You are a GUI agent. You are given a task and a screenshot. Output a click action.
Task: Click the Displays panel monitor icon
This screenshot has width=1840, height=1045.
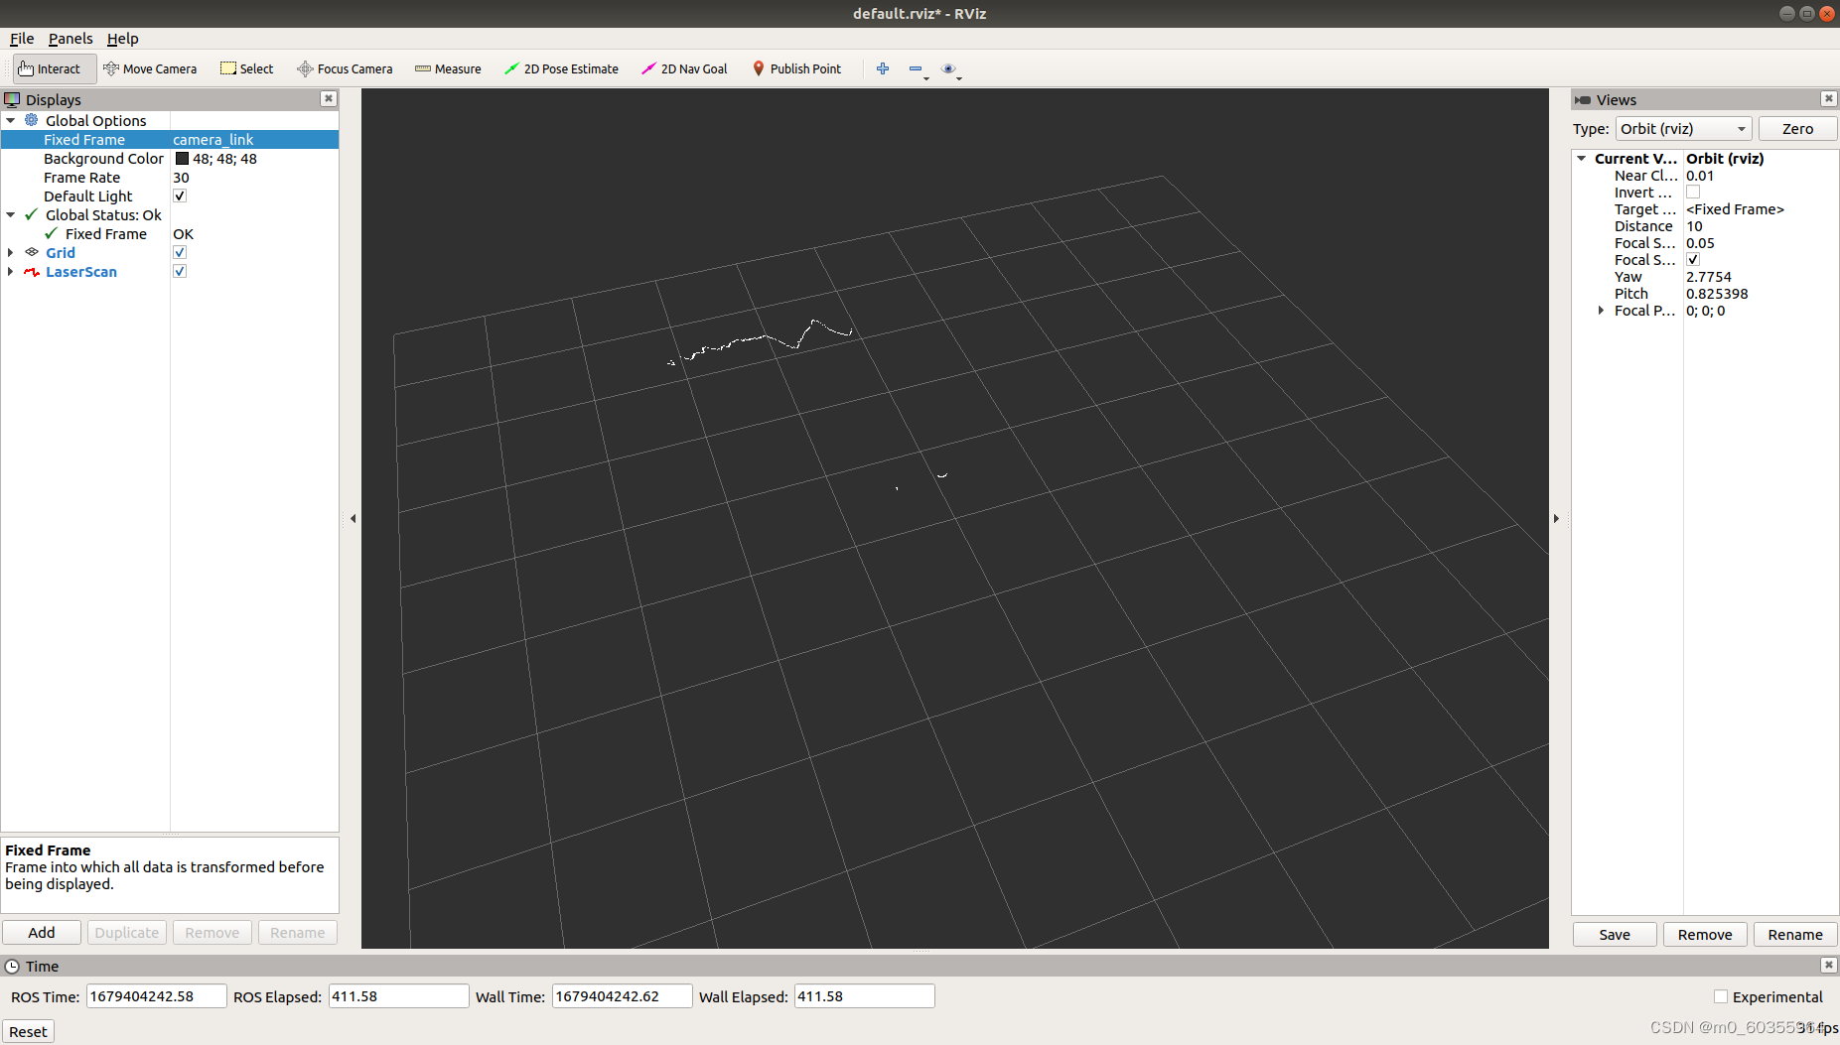click(12, 99)
